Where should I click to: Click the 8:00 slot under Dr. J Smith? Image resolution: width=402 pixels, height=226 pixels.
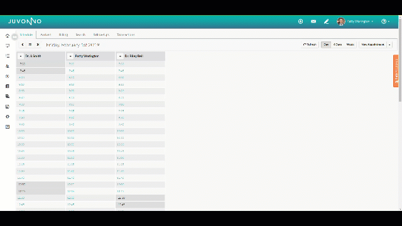pos(41,77)
